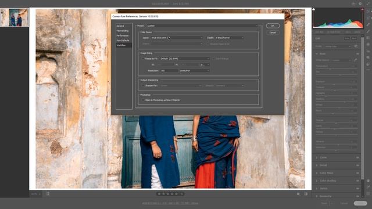Expand the Optics panel
Image resolution: width=372 pixels, height=209 pixels.
click(323, 188)
